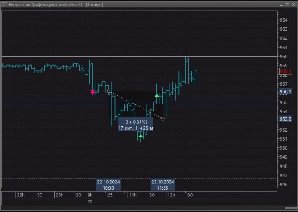Click the green buy arrow near 956
The height and width of the screenshot is (212, 298).
click(x=157, y=95)
